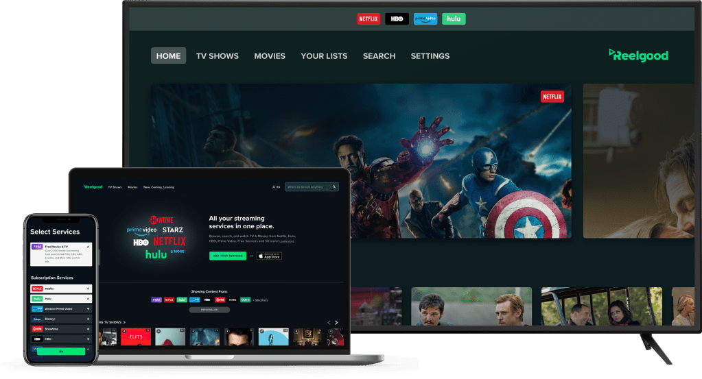
Task: Open the two-men thumbnail in the TV row
Action: [x=471, y=306]
